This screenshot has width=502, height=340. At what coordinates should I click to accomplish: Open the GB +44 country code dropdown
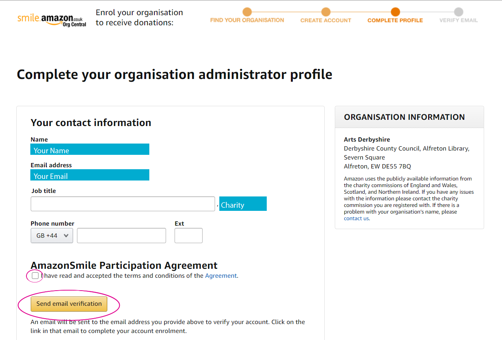click(52, 235)
